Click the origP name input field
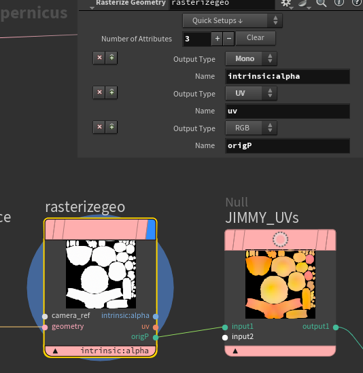Screen dimensions: 363x373 click(x=288, y=145)
